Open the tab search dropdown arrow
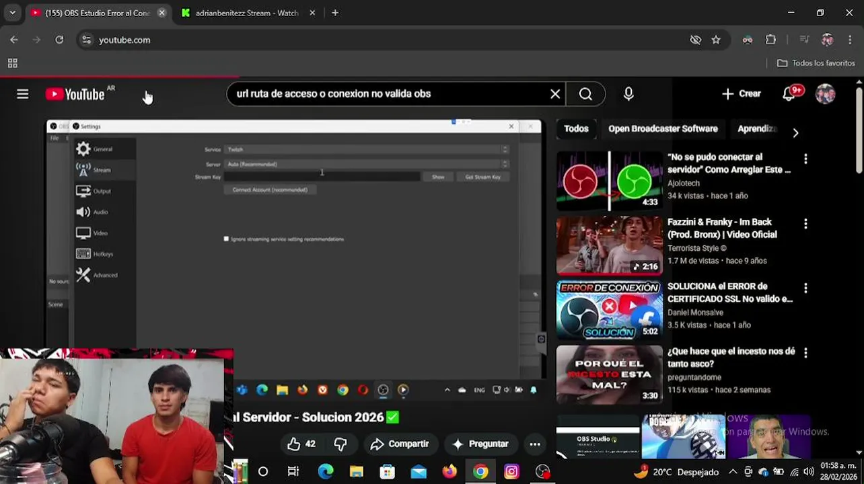This screenshot has height=484, width=864. [x=12, y=13]
